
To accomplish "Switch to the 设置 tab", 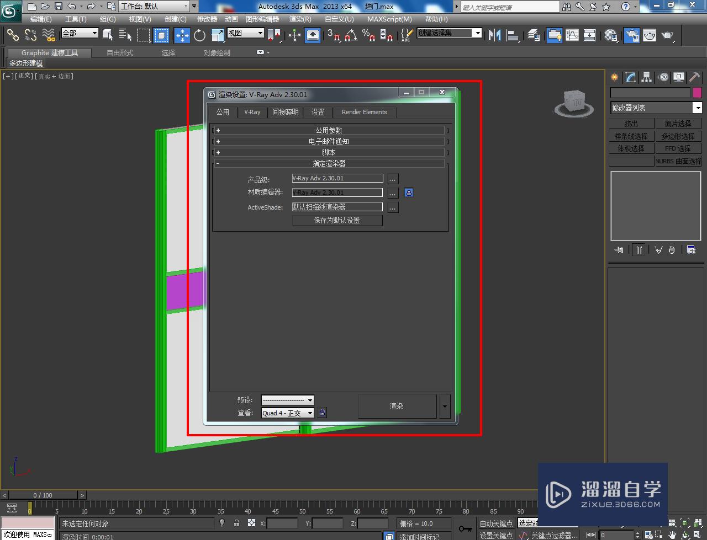I will (x=318, y=112).
